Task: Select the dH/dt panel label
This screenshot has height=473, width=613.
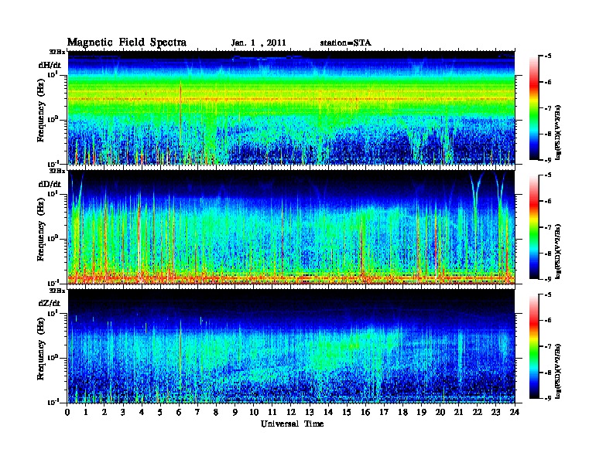Action: coord(50,65)
